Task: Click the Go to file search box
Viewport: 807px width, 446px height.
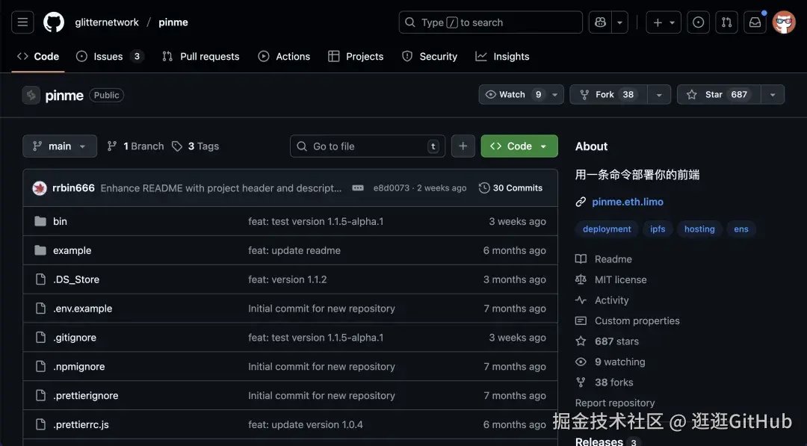Action: click(x=368, y=146)
